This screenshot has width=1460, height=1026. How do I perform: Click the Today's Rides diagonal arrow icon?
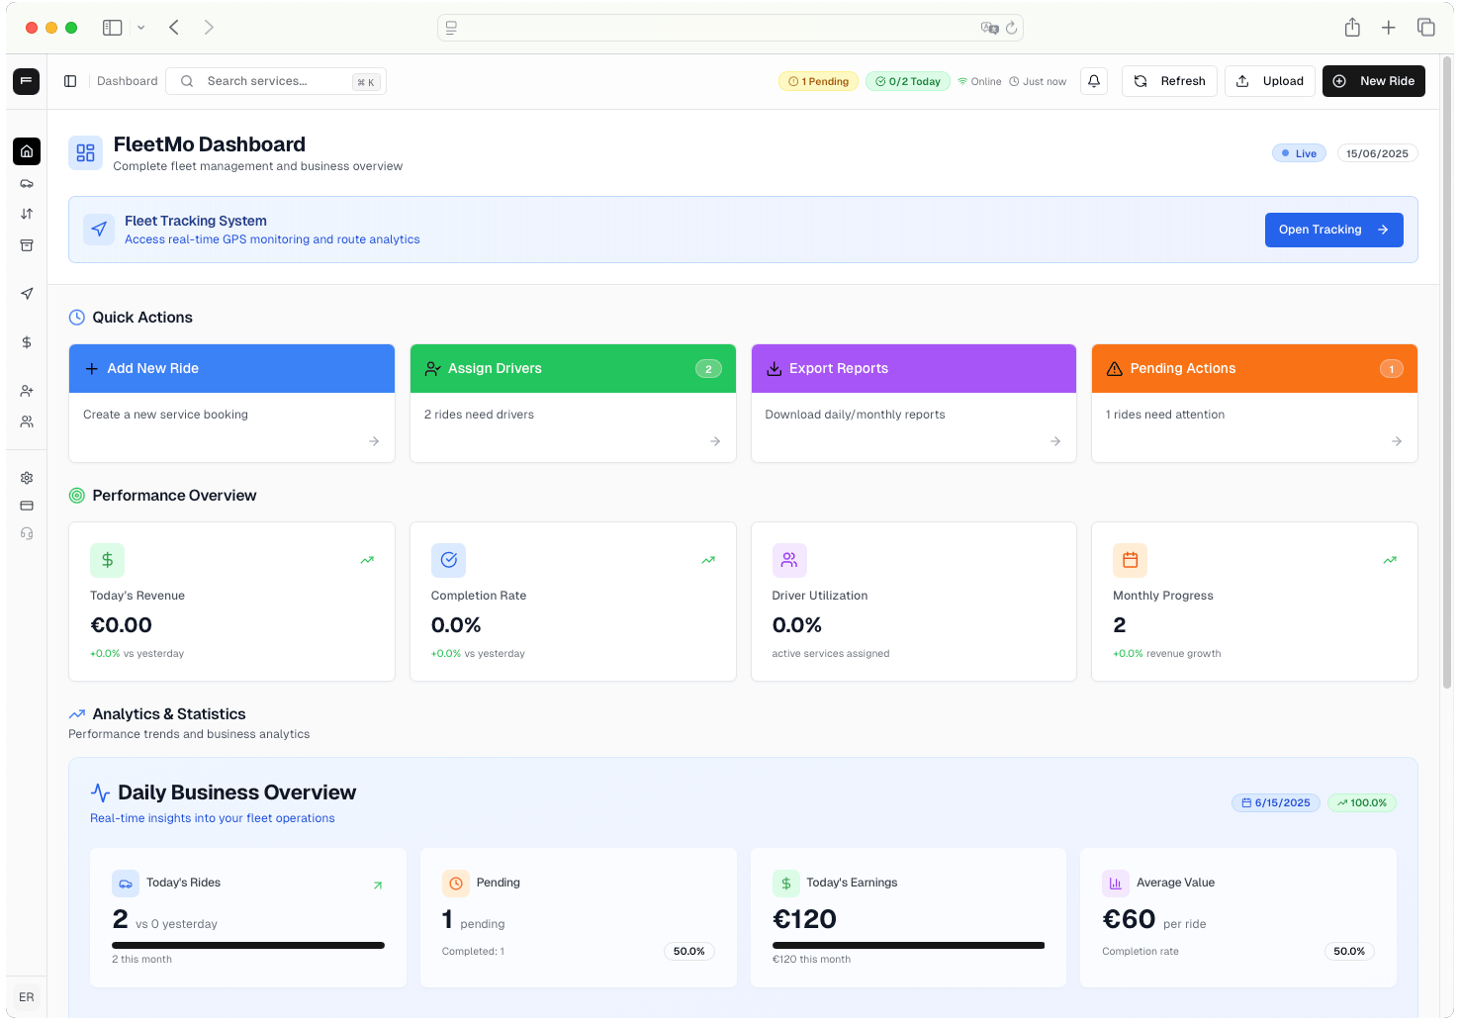(x=378, y=886)
